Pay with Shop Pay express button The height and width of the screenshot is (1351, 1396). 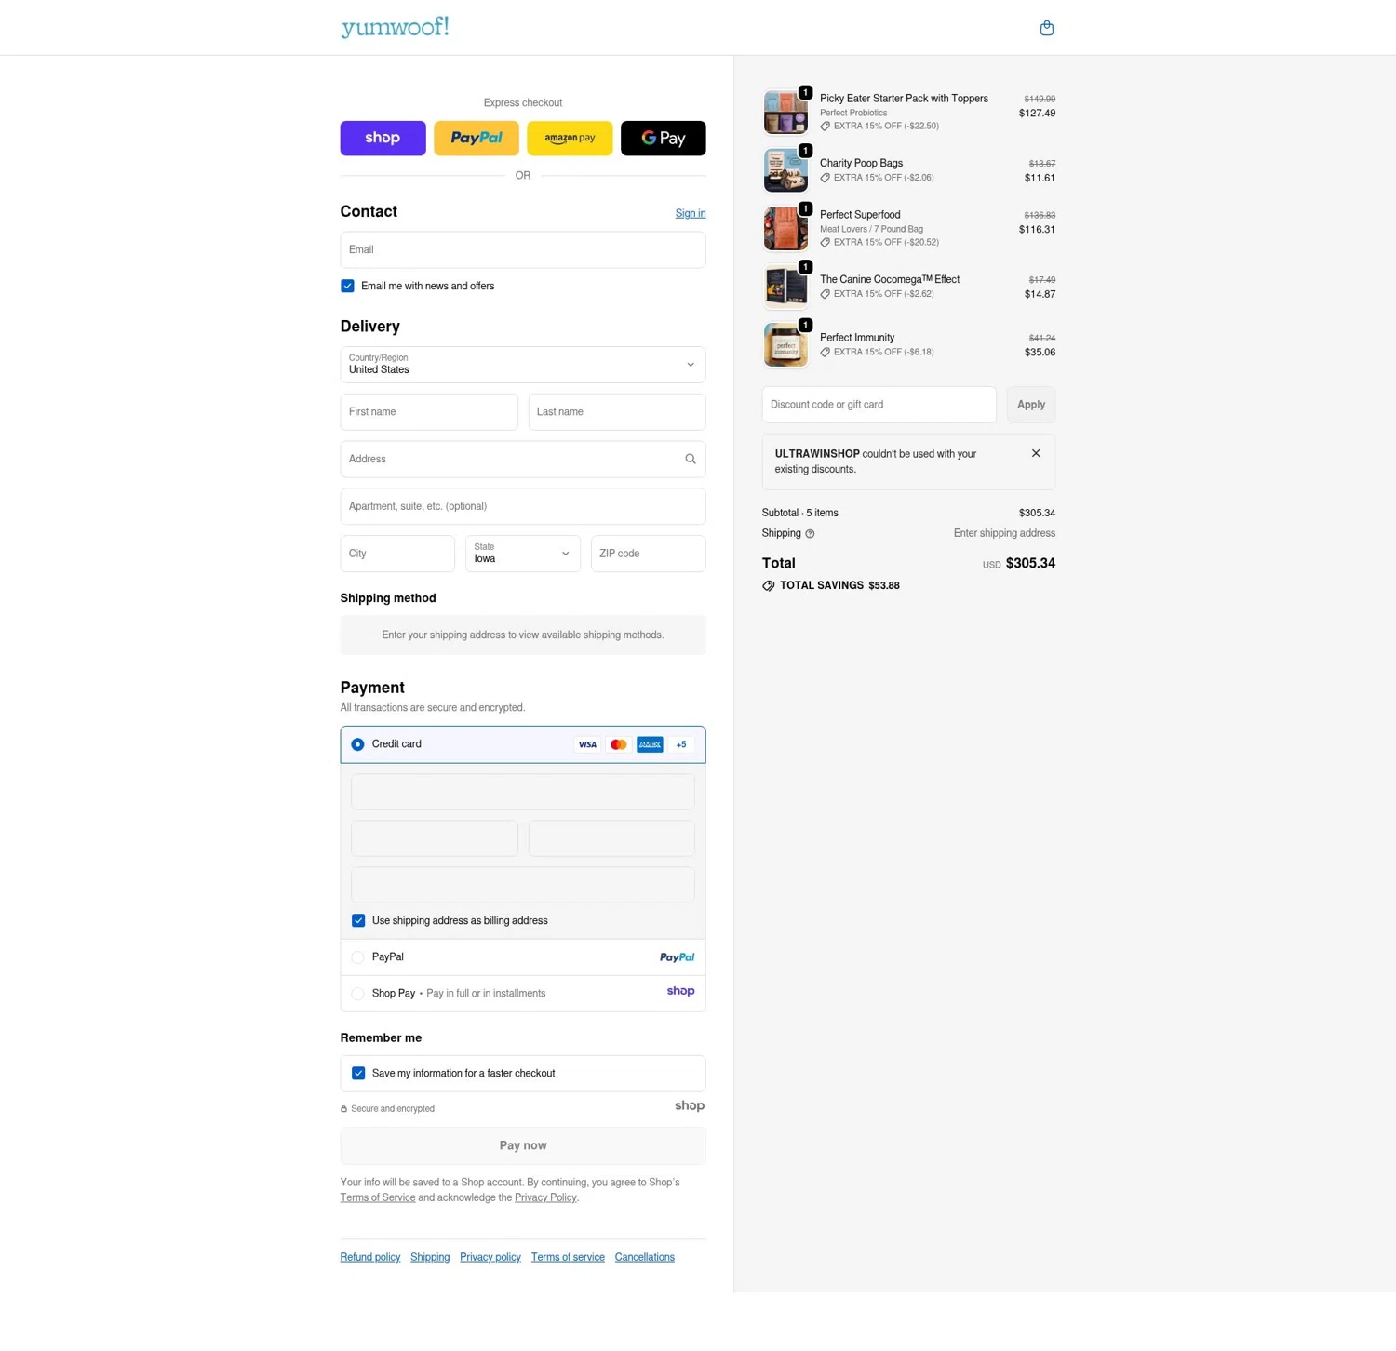click(383, 138)
